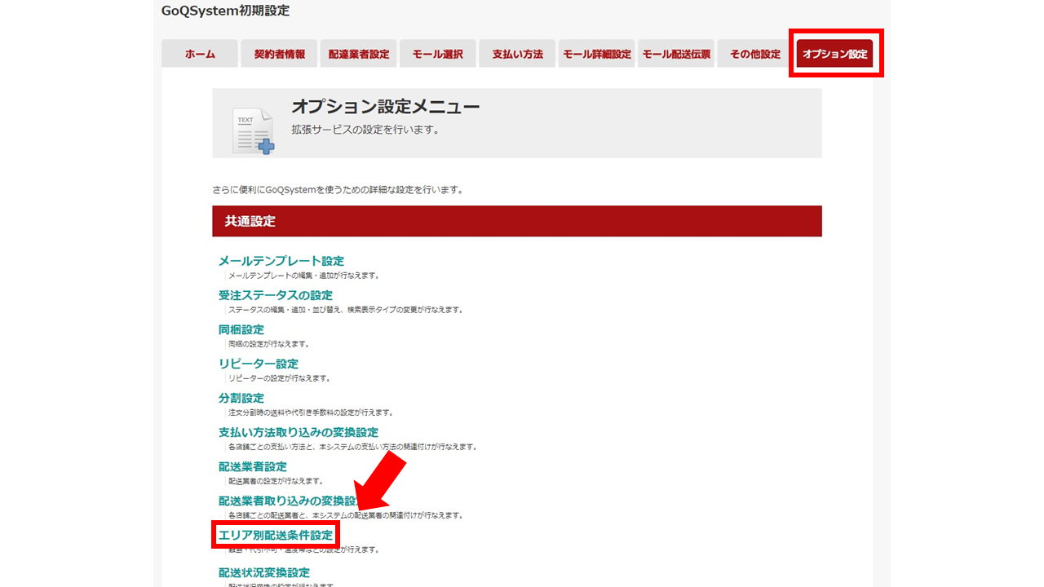Open the 配送業者設定 link
The image size is (1044, 587).
[253, 466]
